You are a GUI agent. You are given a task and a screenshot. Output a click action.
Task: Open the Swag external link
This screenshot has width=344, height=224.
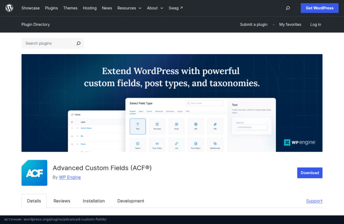click(175, 8)
